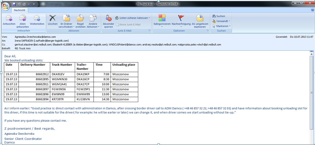Click Suchen binoculars button

click(x=219, y=16)
